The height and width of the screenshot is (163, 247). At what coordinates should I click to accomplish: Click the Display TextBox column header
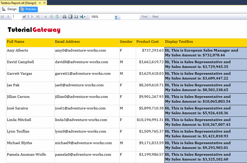pos(206,43)
